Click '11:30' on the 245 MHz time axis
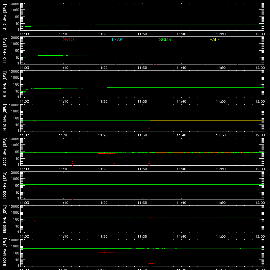 (142, 34)
